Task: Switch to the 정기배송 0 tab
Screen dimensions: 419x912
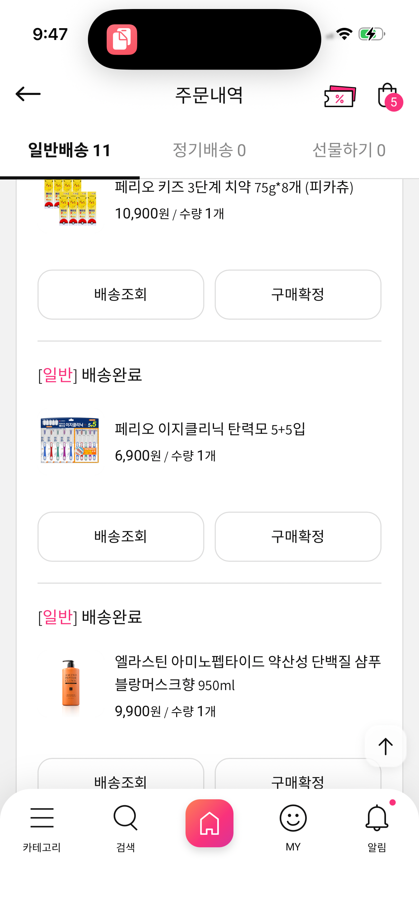Action: (209, 150)
